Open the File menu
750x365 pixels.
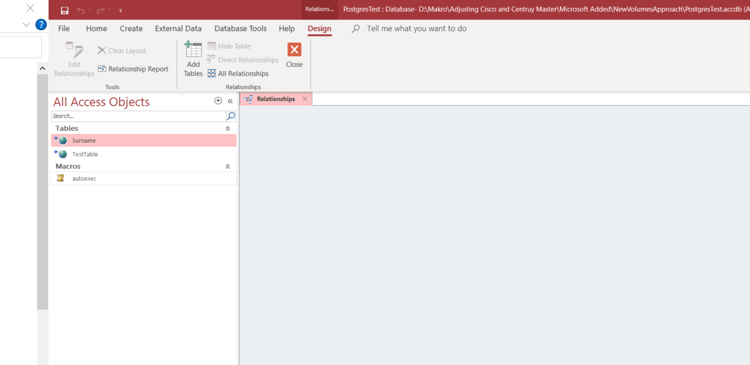64,29
